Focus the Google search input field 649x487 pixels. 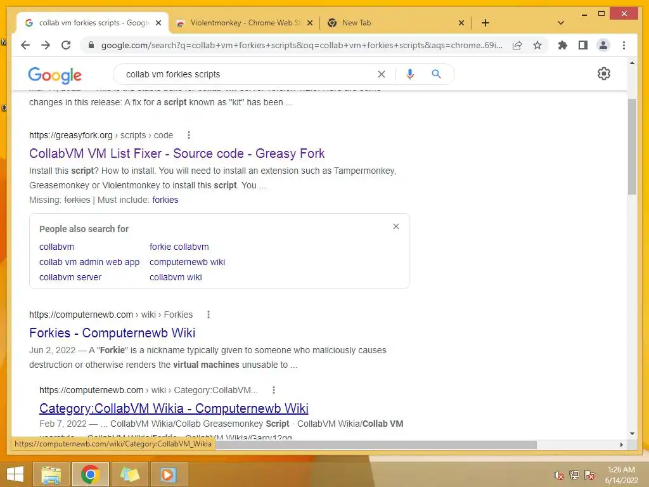(248, 74)
